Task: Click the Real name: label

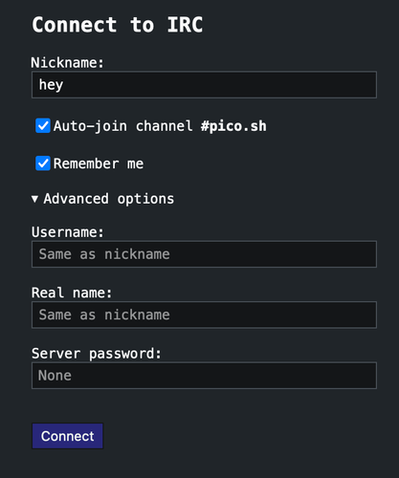Action: click(72, 293)
